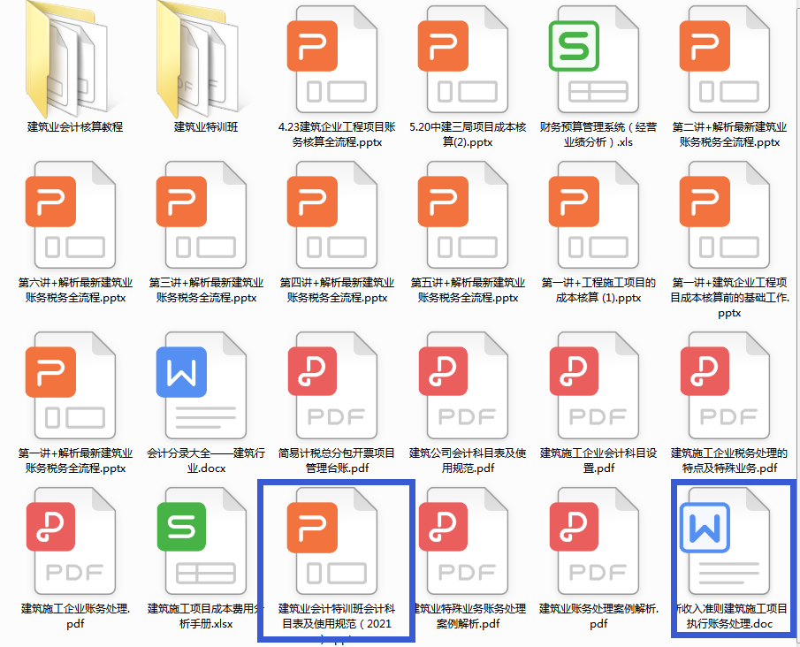Viewport: 800px width, 647px height.
Task: Select 收入准则建筑施工项目执行账务处理.doc Word icon
Action: coord(725,541)
